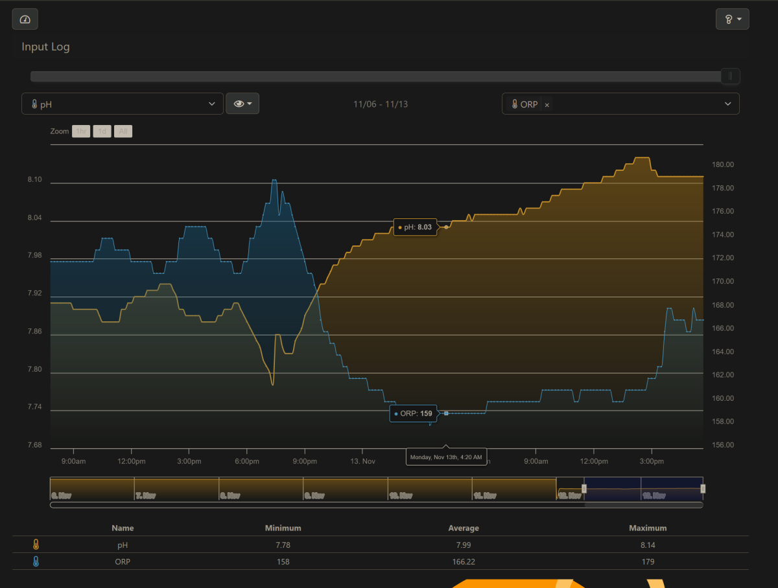778x588 pixels.
Task: Click the '11/06 - 11/13' date range text
Action: (381, 104)
